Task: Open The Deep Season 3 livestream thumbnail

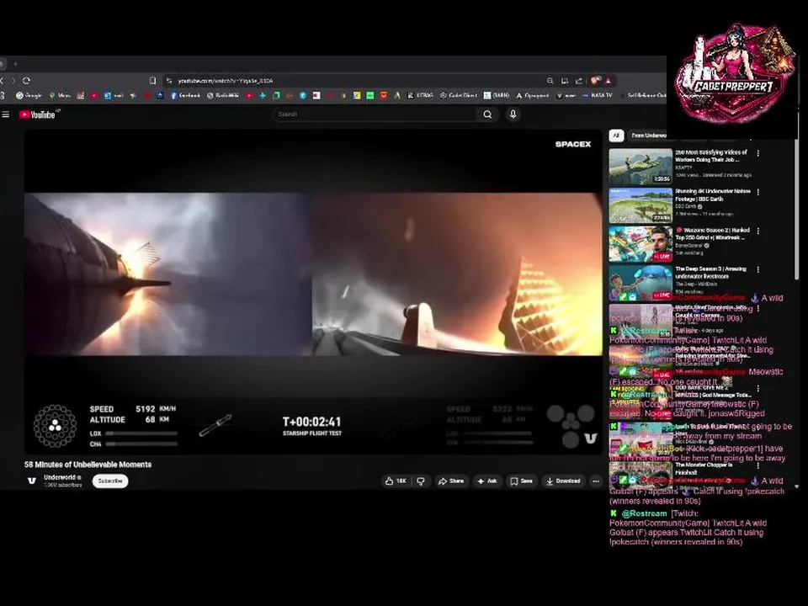Action: (x=641, y=283)
